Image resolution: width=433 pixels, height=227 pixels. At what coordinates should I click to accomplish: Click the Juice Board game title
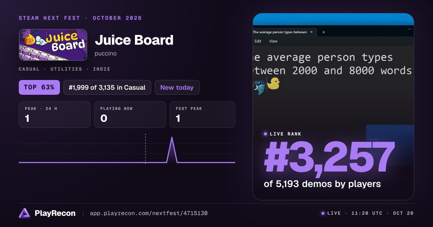tap(134, 40)
